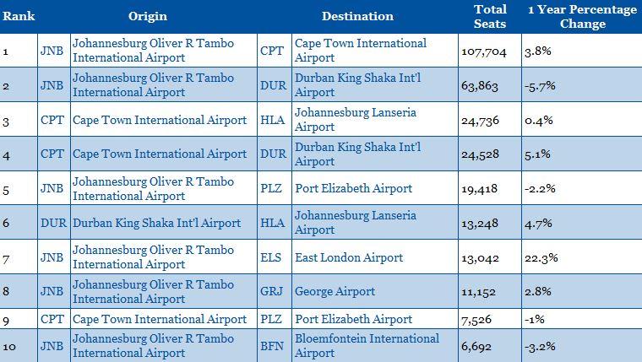
Task: Open JNB origin code link in rank 1
Action: click(x=52, y=51)
